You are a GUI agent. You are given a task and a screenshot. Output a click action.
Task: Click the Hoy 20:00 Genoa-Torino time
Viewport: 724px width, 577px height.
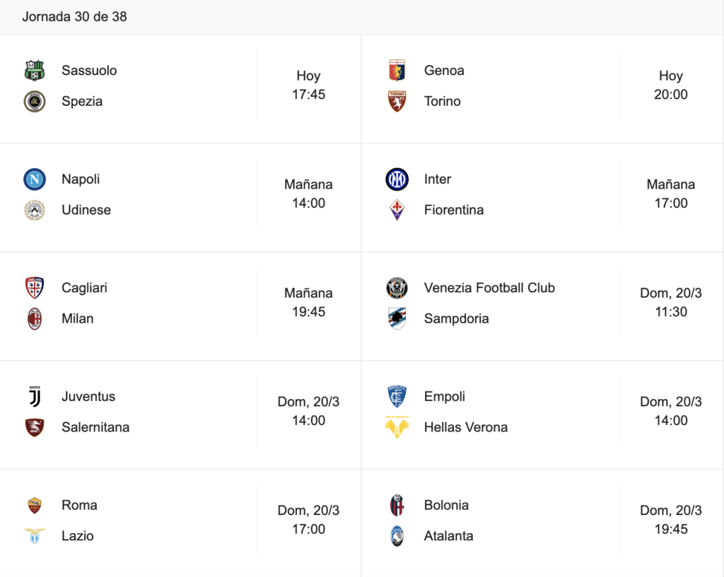pyautogui.click(x=671, y=85)
